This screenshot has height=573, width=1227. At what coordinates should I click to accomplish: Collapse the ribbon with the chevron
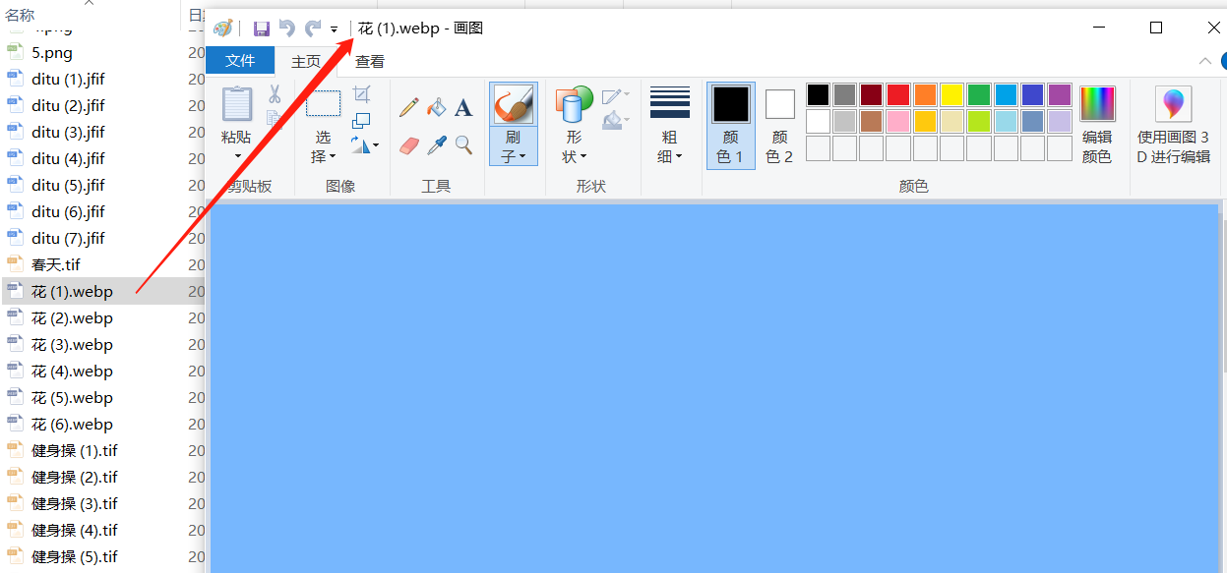[x=1204, y=61]
